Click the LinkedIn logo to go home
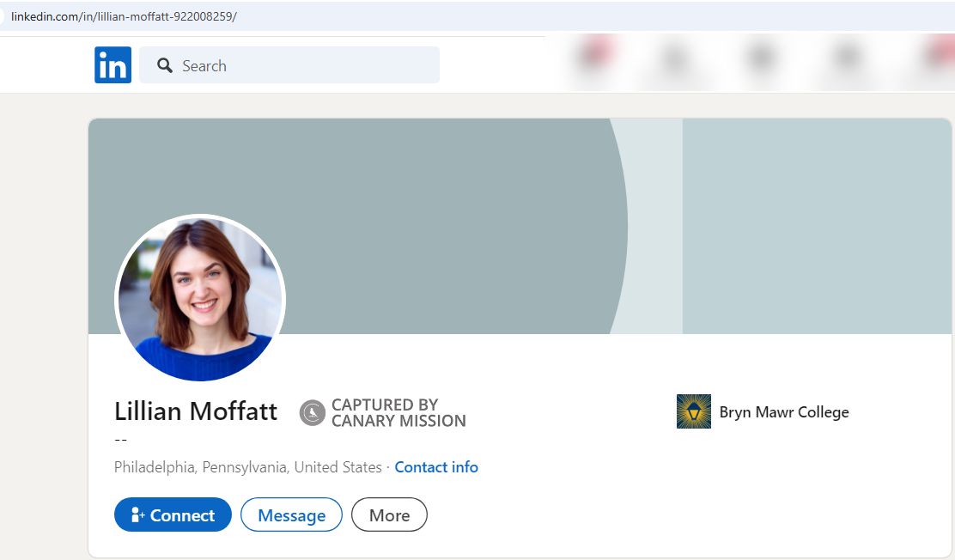 113,65
